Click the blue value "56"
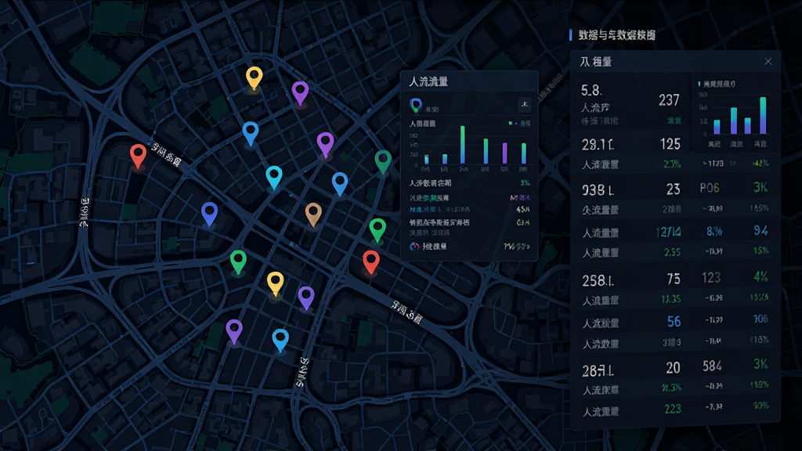Image resolution: width=802 pixels, height=451 pixels. click(x=674, y=321)
